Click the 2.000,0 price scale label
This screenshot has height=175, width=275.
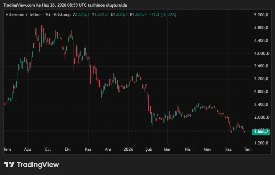[x=262, y=117]
